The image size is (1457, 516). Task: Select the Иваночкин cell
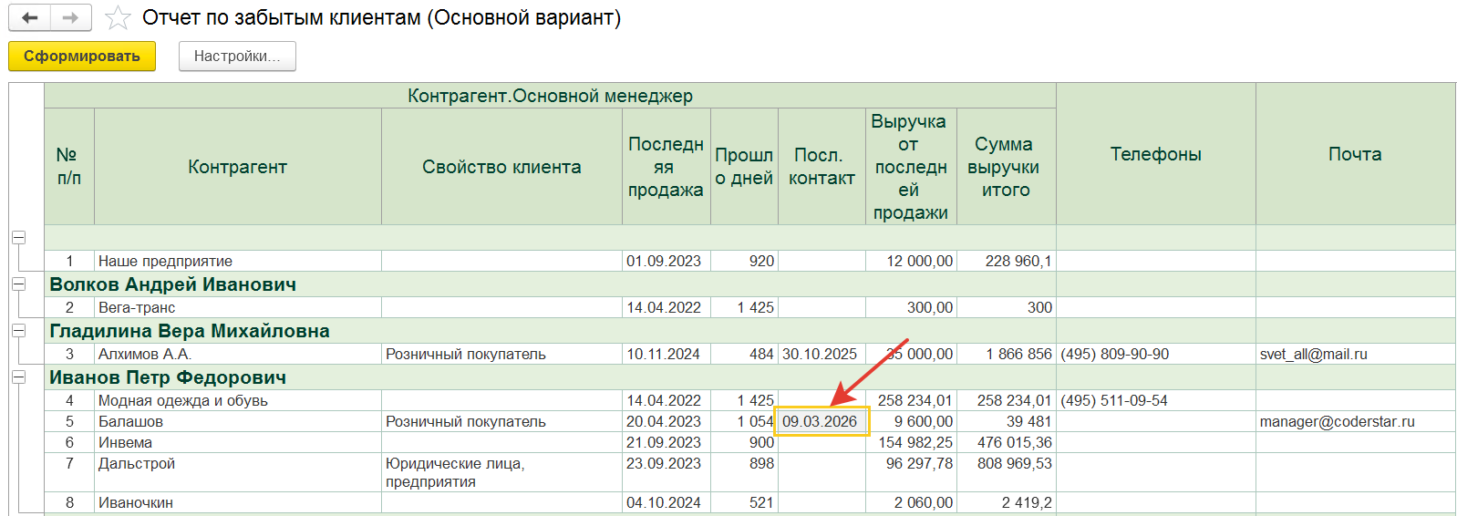click(237, 502)
